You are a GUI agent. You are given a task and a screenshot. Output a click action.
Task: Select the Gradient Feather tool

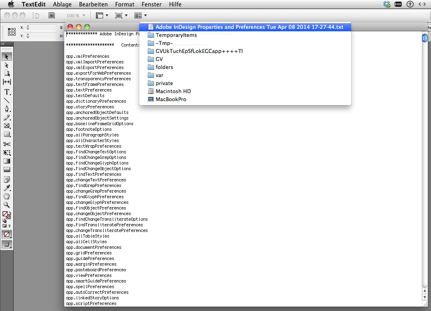(x=6, y=169)
